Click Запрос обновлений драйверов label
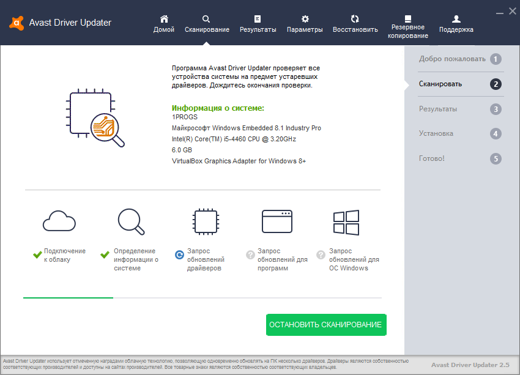This screenshot has width=520, height=375. 206,259
